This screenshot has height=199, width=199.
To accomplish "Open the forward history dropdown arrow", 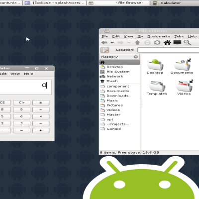I will (129, 43).
